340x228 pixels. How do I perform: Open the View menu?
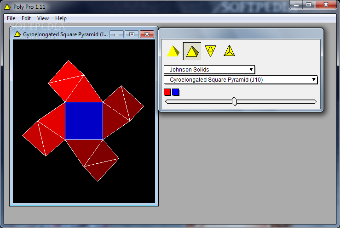[43, 18]
